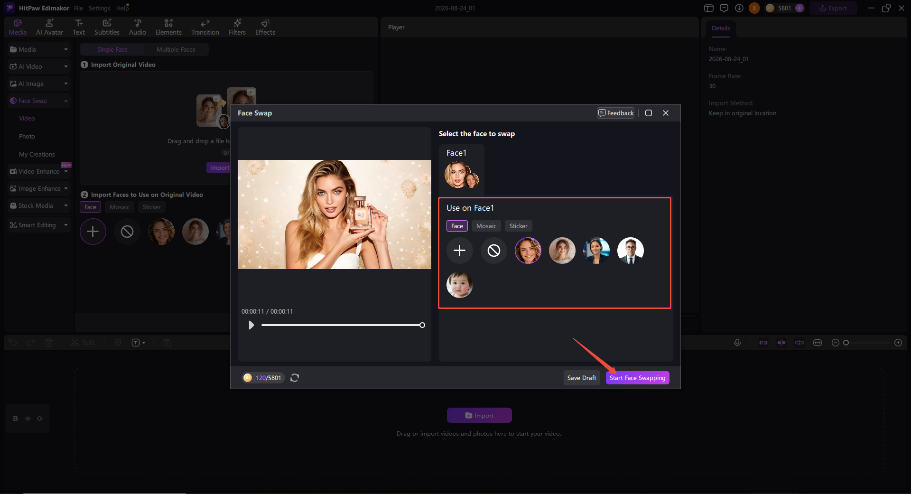
Task: Zoom in the timeline with the plus icon
Action: pyautogui.click(x=898, y=343)
